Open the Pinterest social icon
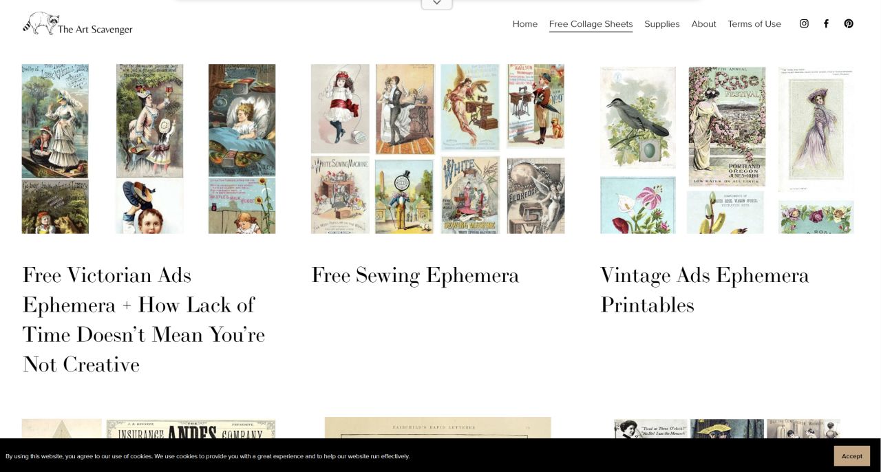Viewport: 881px width, 472px height. [x=849, y=23]
